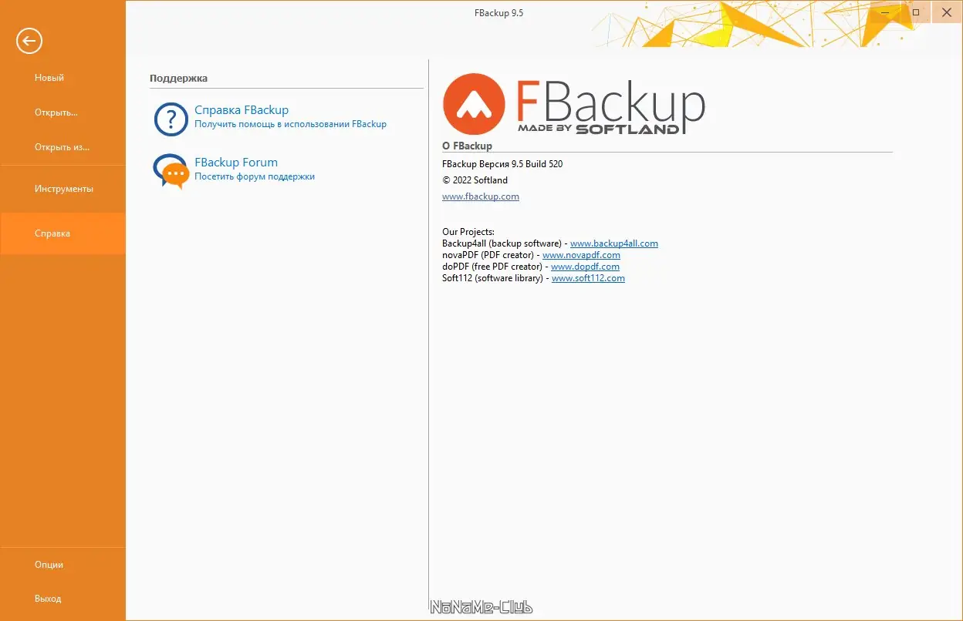Click the 'Our Projects:' text

pos(468,232)
